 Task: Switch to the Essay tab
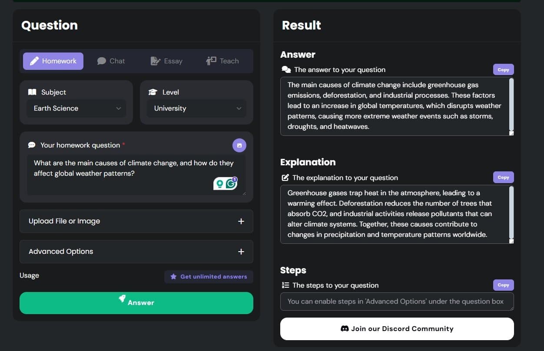pos(167,61)
